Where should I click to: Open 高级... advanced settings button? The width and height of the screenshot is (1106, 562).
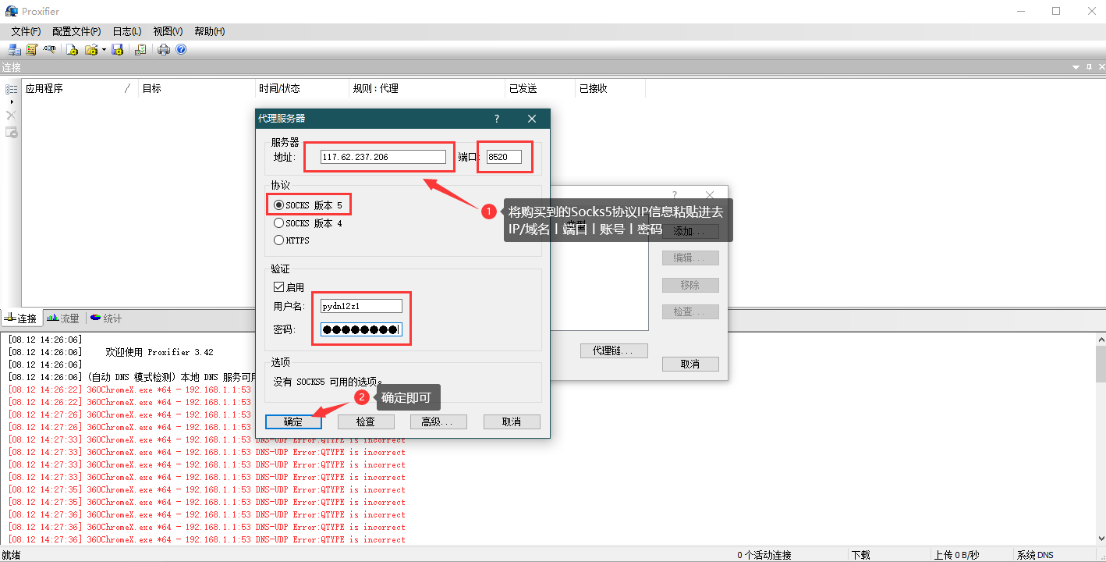438,421
